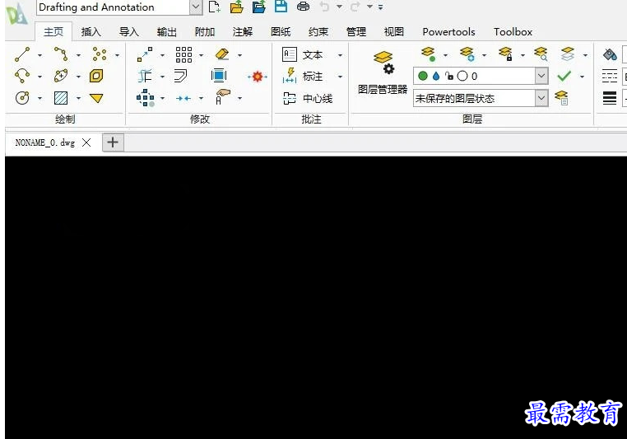Click the Print icon

click(x=303, y=7)
